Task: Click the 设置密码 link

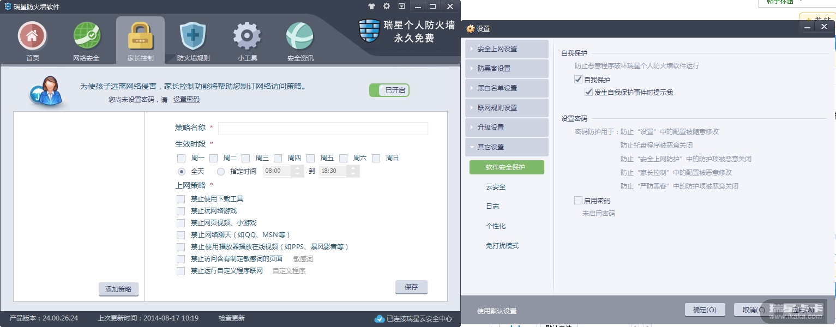Action: click(187, 99)
